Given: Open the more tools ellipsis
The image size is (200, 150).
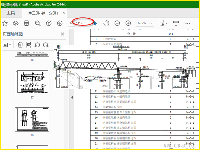Looking at the screenshot, I should tap(188, 23).
